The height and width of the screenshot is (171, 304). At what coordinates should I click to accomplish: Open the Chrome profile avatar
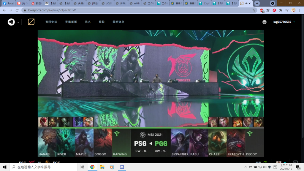293,10
